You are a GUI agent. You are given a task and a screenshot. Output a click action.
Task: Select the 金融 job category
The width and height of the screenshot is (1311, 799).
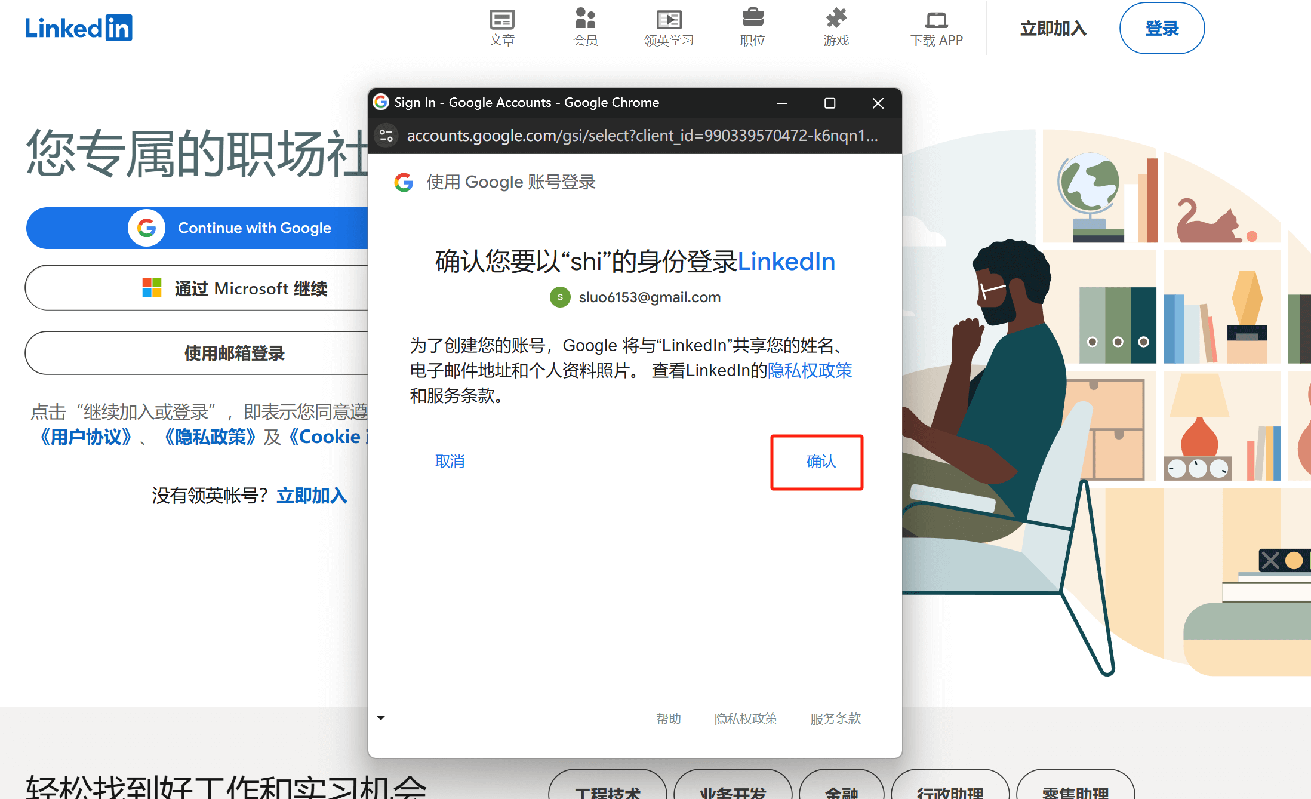pos(842,793)
